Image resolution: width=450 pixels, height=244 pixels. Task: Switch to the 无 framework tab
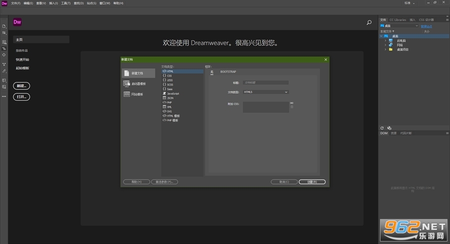pyautogui.click(x=212, y=72)
